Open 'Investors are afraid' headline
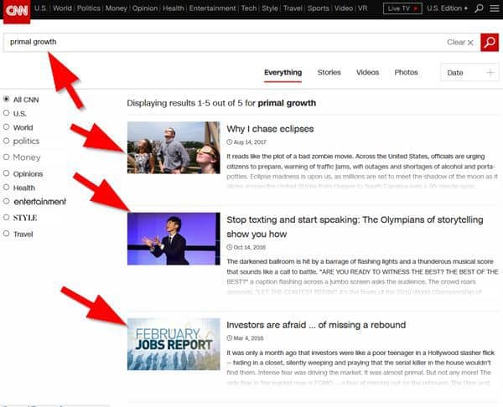 click(316, 325)
